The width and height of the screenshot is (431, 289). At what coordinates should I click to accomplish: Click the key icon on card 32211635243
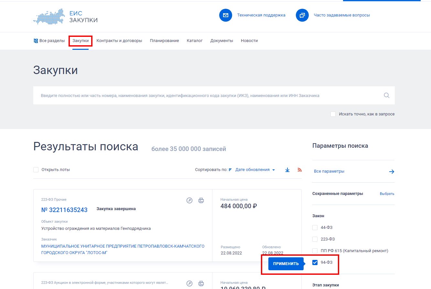click(x=189, y=200)
